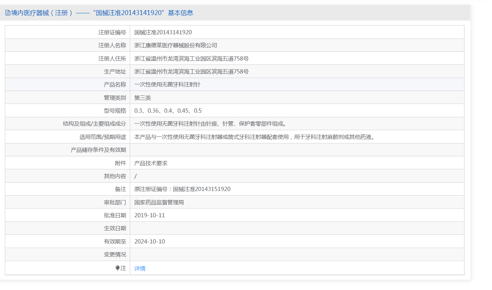Click the 产品技术要求 attachment text
The width and height of the screenshot is (492, 290).
pyautogui.click(x=151, y=163)
